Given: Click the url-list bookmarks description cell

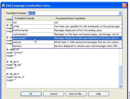Looking at the screenshot, I should pos(88,26).
